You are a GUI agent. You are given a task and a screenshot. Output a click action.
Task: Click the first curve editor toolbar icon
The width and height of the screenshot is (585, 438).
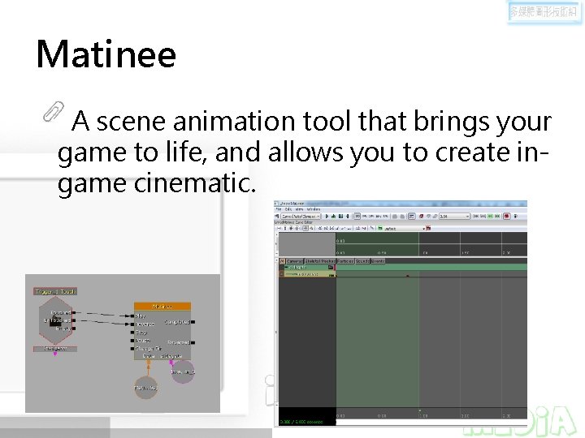(x=279, y=228)
